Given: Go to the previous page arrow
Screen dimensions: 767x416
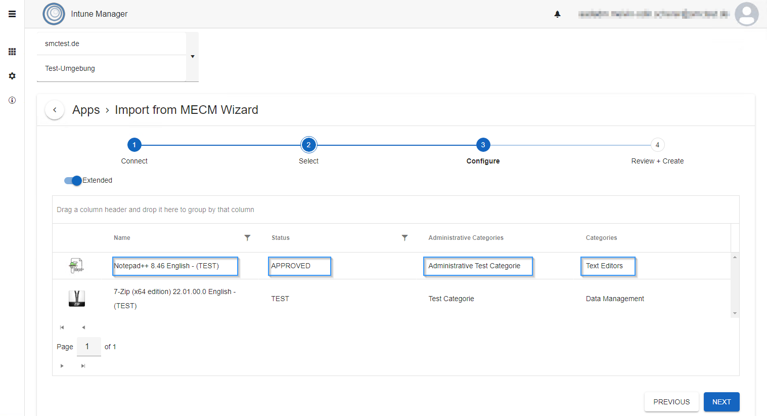Looking at the screenshot, I should click(x=83, y=327).
